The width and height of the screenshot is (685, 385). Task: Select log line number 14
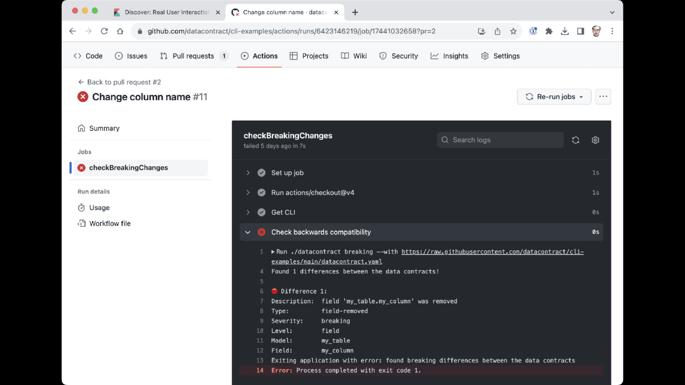[260, 370]
